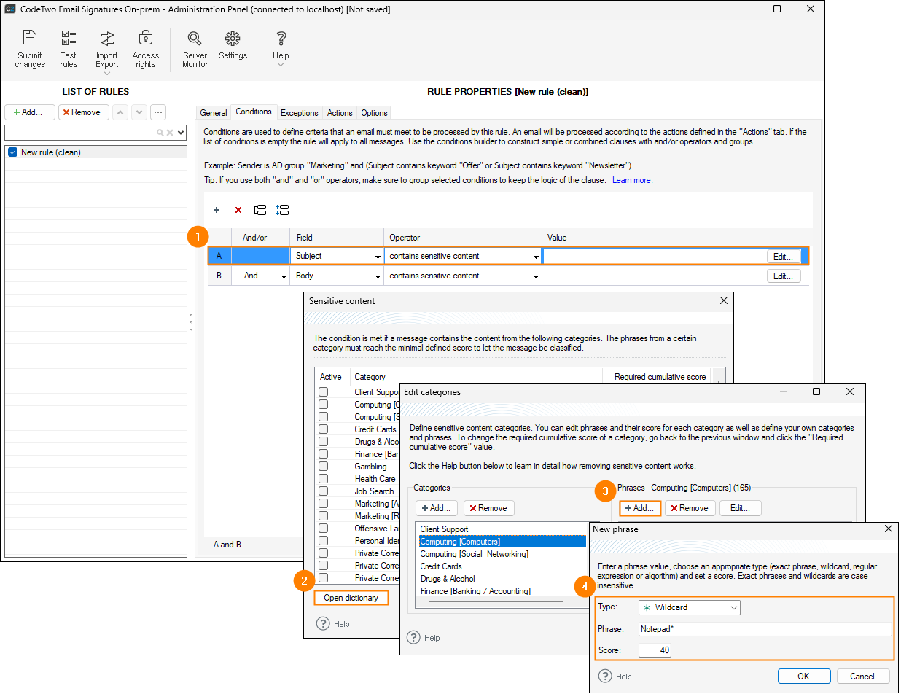Click the Score input field
The width and height of the screenshot is (901, 694).
pos(655,650)
